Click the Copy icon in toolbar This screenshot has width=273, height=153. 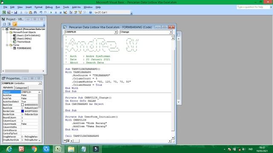[x=26, y=12]
